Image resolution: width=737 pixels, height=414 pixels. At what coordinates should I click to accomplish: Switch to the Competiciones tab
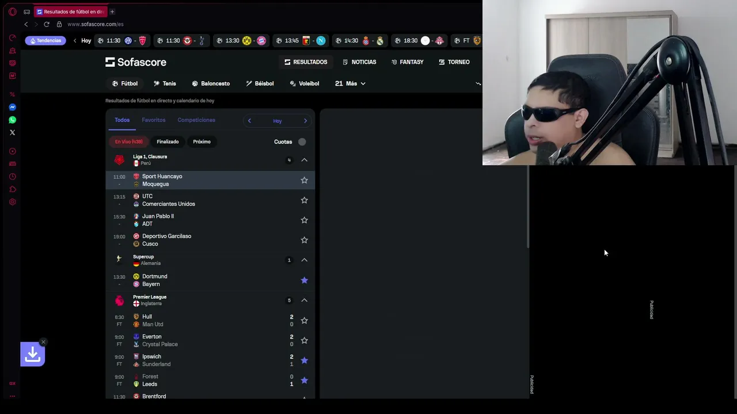point(196,120)
